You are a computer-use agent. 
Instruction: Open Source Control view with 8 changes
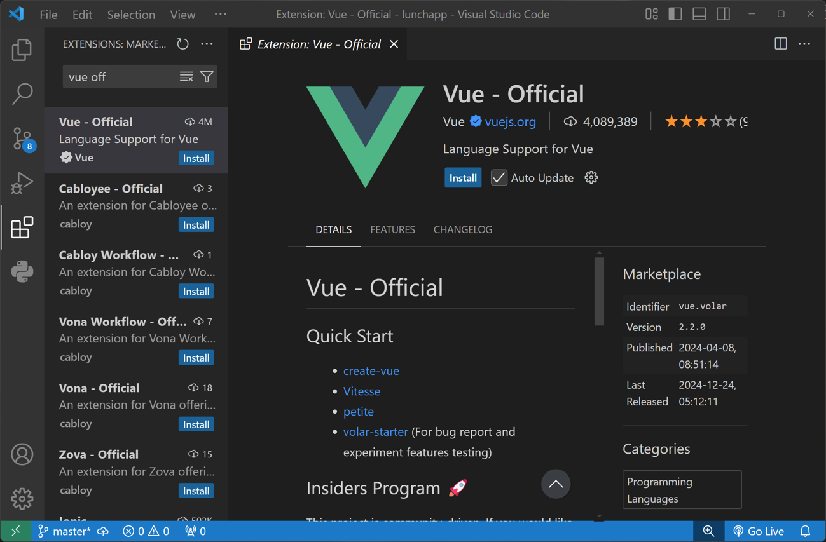pyautogui.click(x=22, y=139)
